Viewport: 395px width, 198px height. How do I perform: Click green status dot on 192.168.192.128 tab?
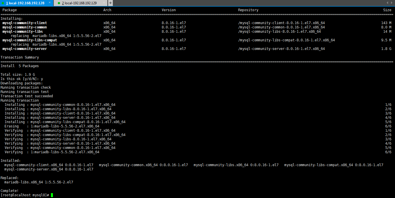[3, 3]
